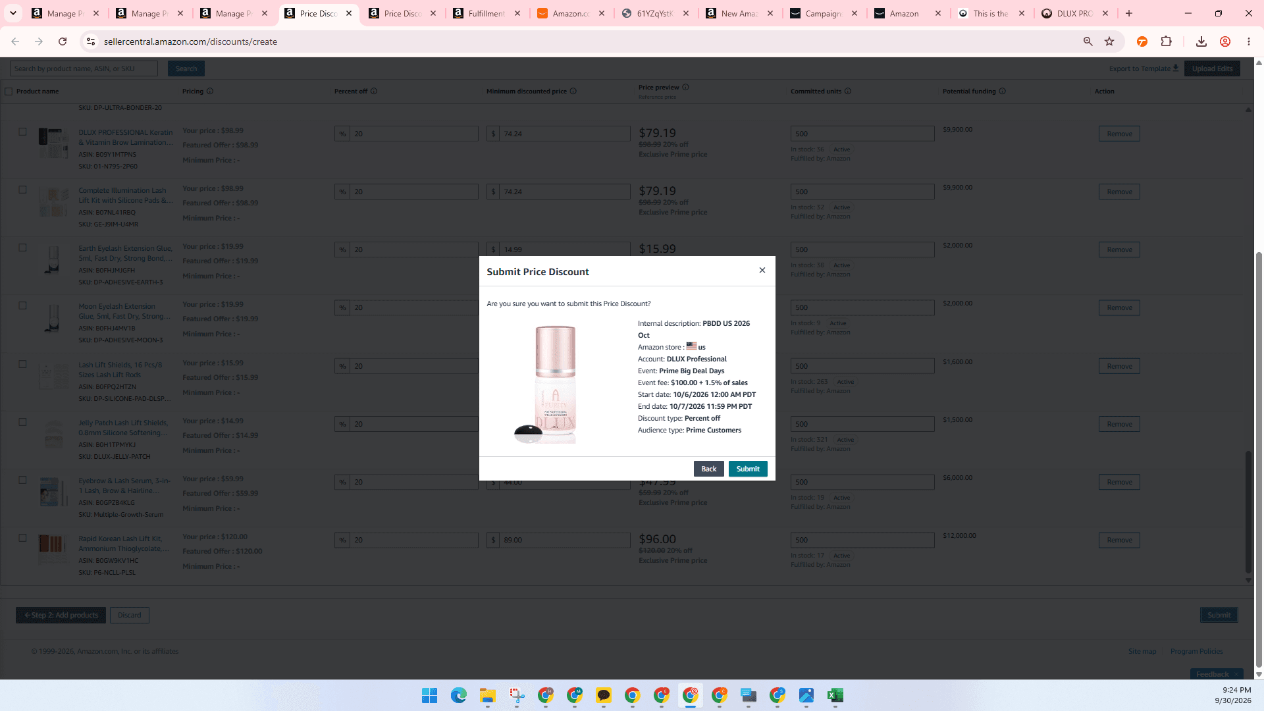Go back to Step 2: Add products
This screenshot has height=711, width=1264.
pyautogui.click(x=61, y=615)
